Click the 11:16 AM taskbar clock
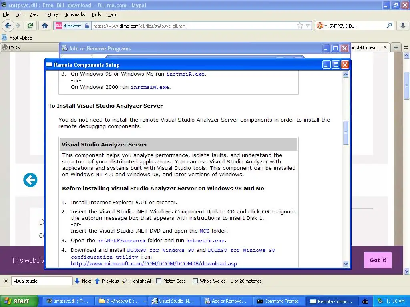The image size is (410, 307). pyautogui.click(x=395, y=301)
